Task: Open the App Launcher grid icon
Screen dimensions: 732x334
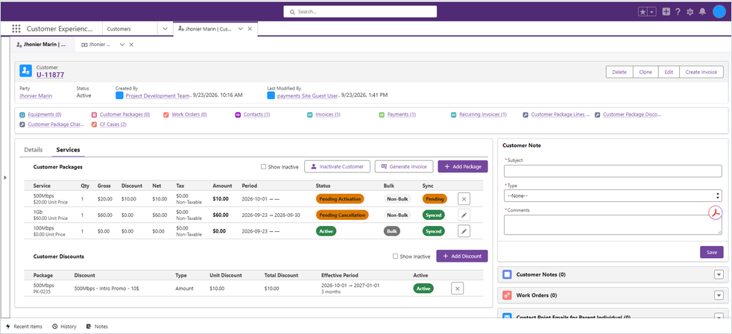Action: click(16, 28)
